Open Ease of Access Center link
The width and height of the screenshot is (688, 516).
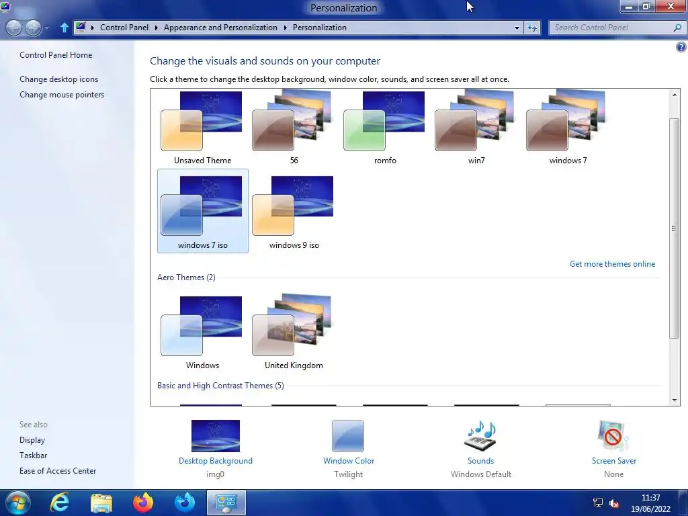pos(58,470)
